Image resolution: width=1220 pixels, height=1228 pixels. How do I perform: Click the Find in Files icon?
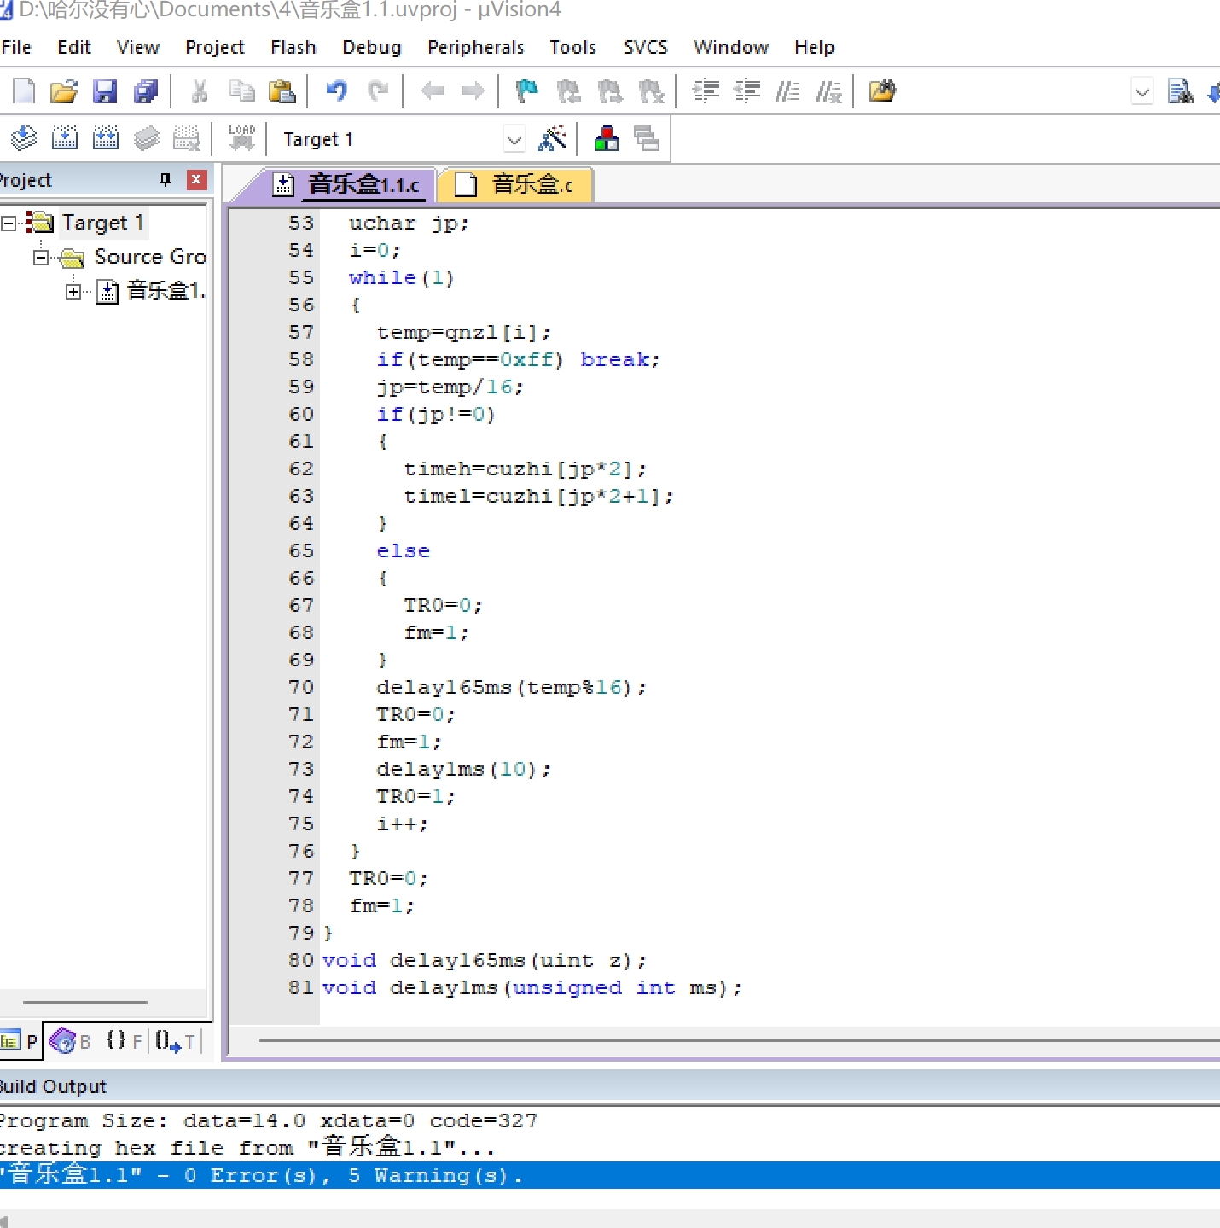coord(882,90)
